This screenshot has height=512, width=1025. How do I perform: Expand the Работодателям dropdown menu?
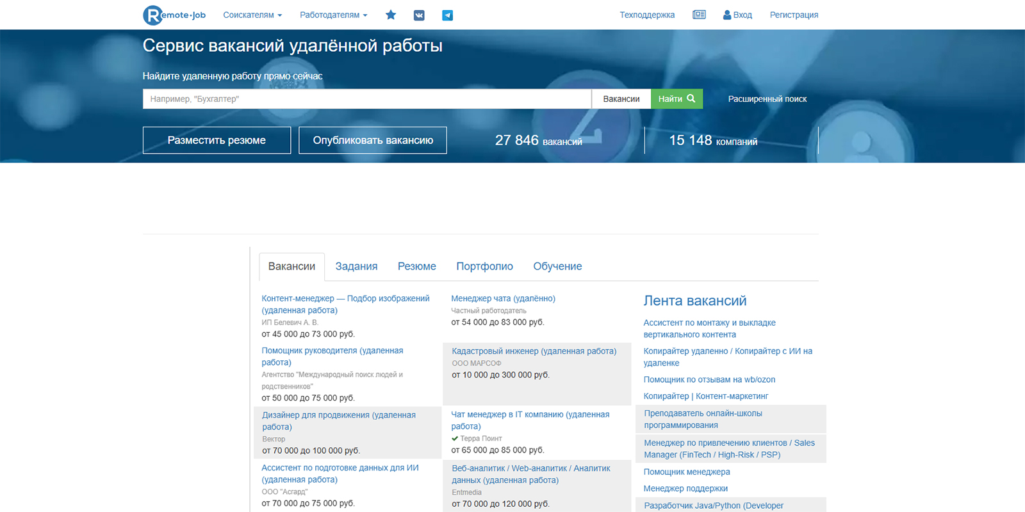pyautogui.click(x=334, y=15)
